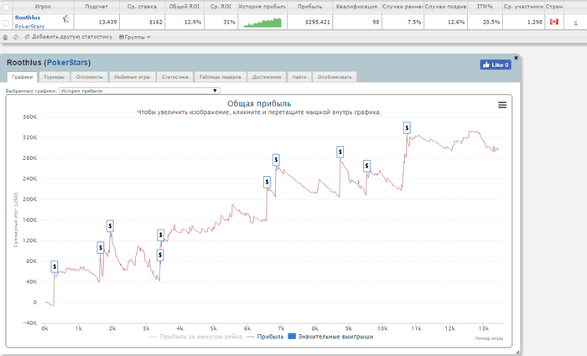Click Добавить другую статистику
This screenshot has height=356, width=587.
coord(69,37)
